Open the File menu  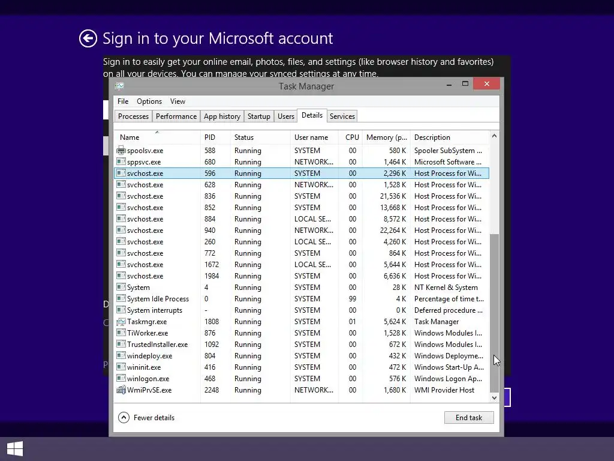pos(123,101)
